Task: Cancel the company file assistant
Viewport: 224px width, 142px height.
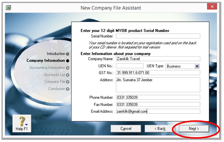Action: point(126,129)
